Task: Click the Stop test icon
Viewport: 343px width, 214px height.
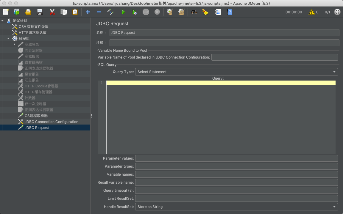Action: point(146,12)
